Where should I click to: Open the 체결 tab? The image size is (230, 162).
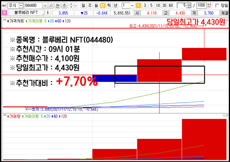pos(225,13)
